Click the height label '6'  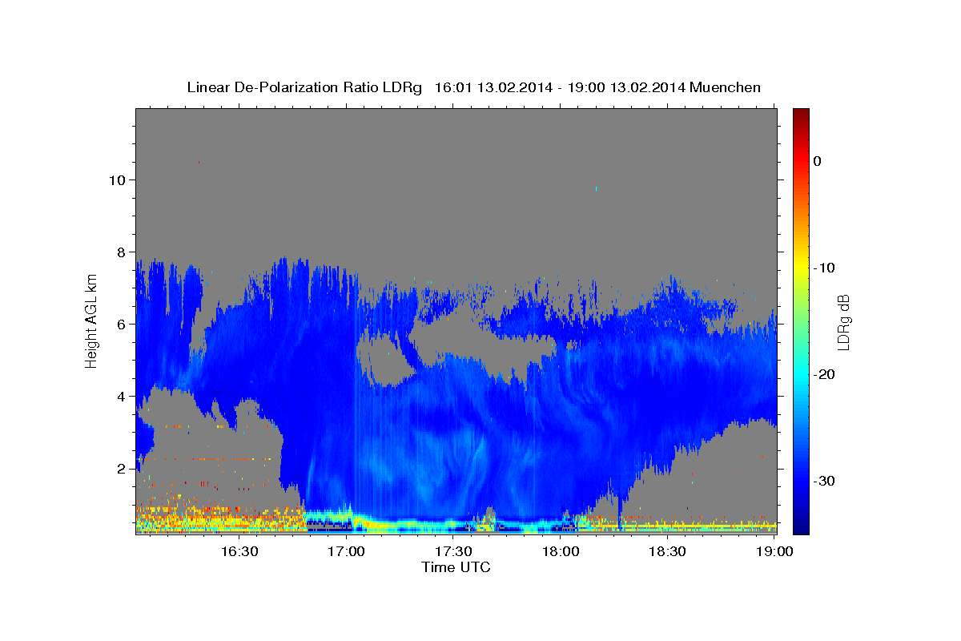(x=122, y=325)
